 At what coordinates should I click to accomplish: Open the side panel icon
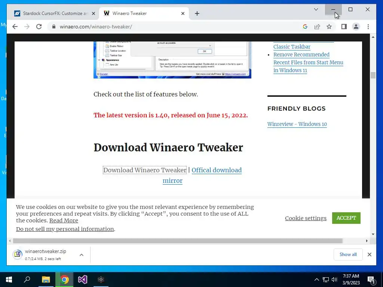click(x=344, y=27)
